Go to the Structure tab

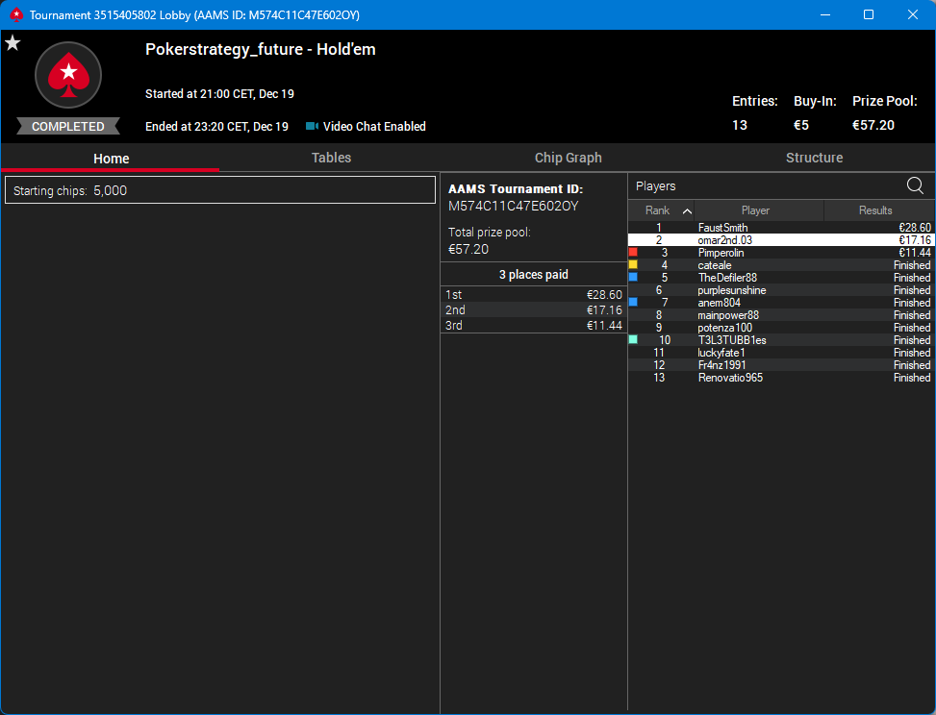(814, 158)
